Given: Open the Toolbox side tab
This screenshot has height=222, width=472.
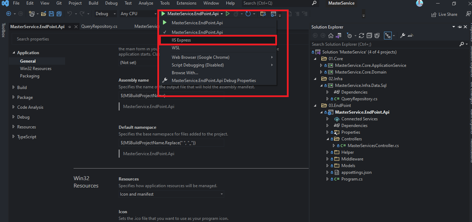Looking at the screenshot, I should pos(4,30).
